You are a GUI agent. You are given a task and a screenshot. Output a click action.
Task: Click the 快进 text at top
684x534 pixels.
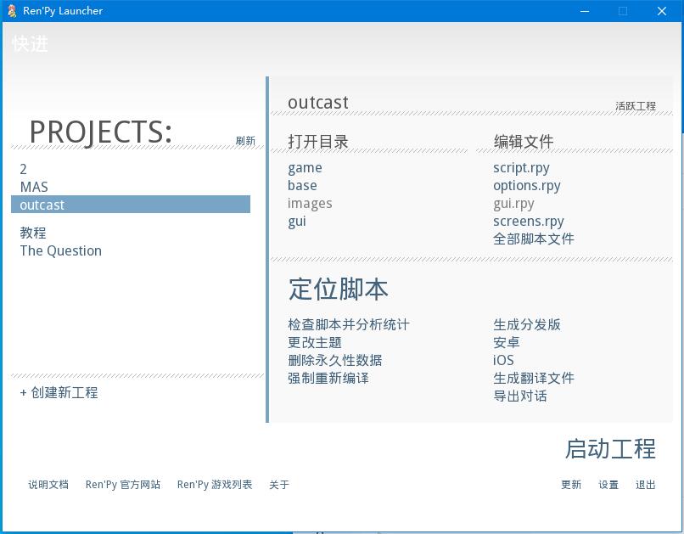pyautogui.click(x=30, y=43)
